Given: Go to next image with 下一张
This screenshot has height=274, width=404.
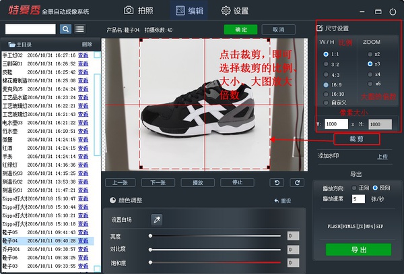Looking at the screenshot, I should (158, 183).
